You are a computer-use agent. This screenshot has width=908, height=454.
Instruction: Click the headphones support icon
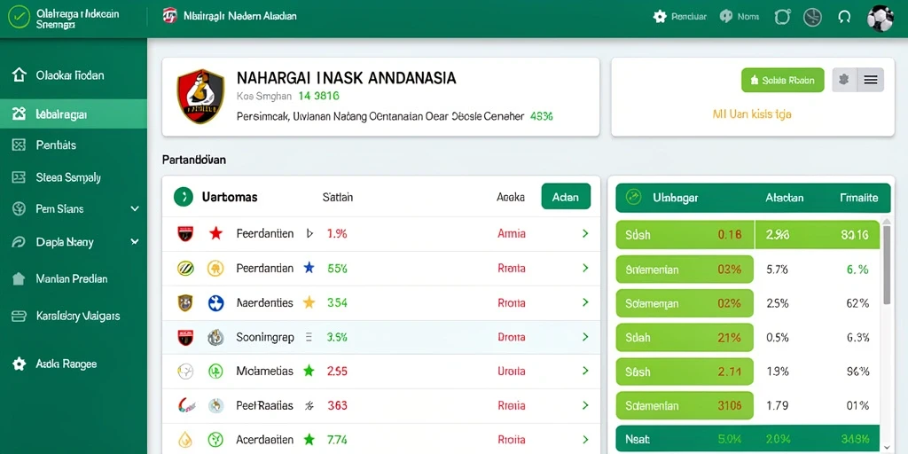(x=844, y=17)
